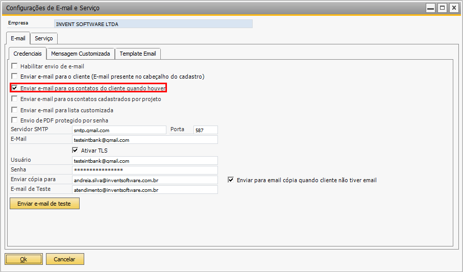Focus the Servidor SMTP input field
463x272 pixels.
pyautogui.click(x=119, y=130)
